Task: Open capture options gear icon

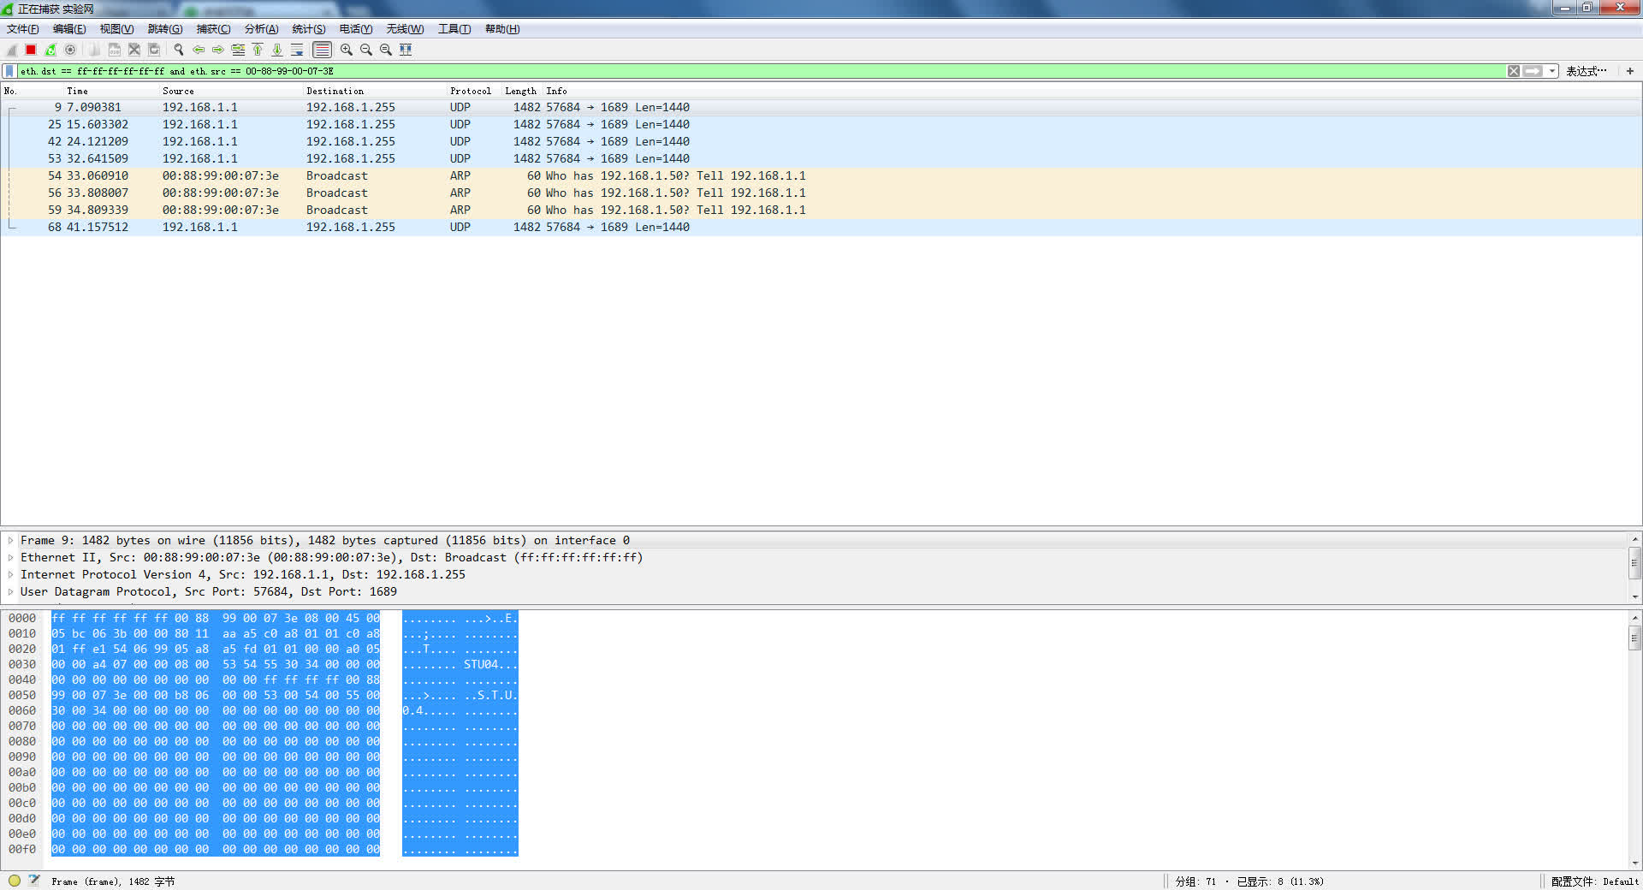Action: 70,50
